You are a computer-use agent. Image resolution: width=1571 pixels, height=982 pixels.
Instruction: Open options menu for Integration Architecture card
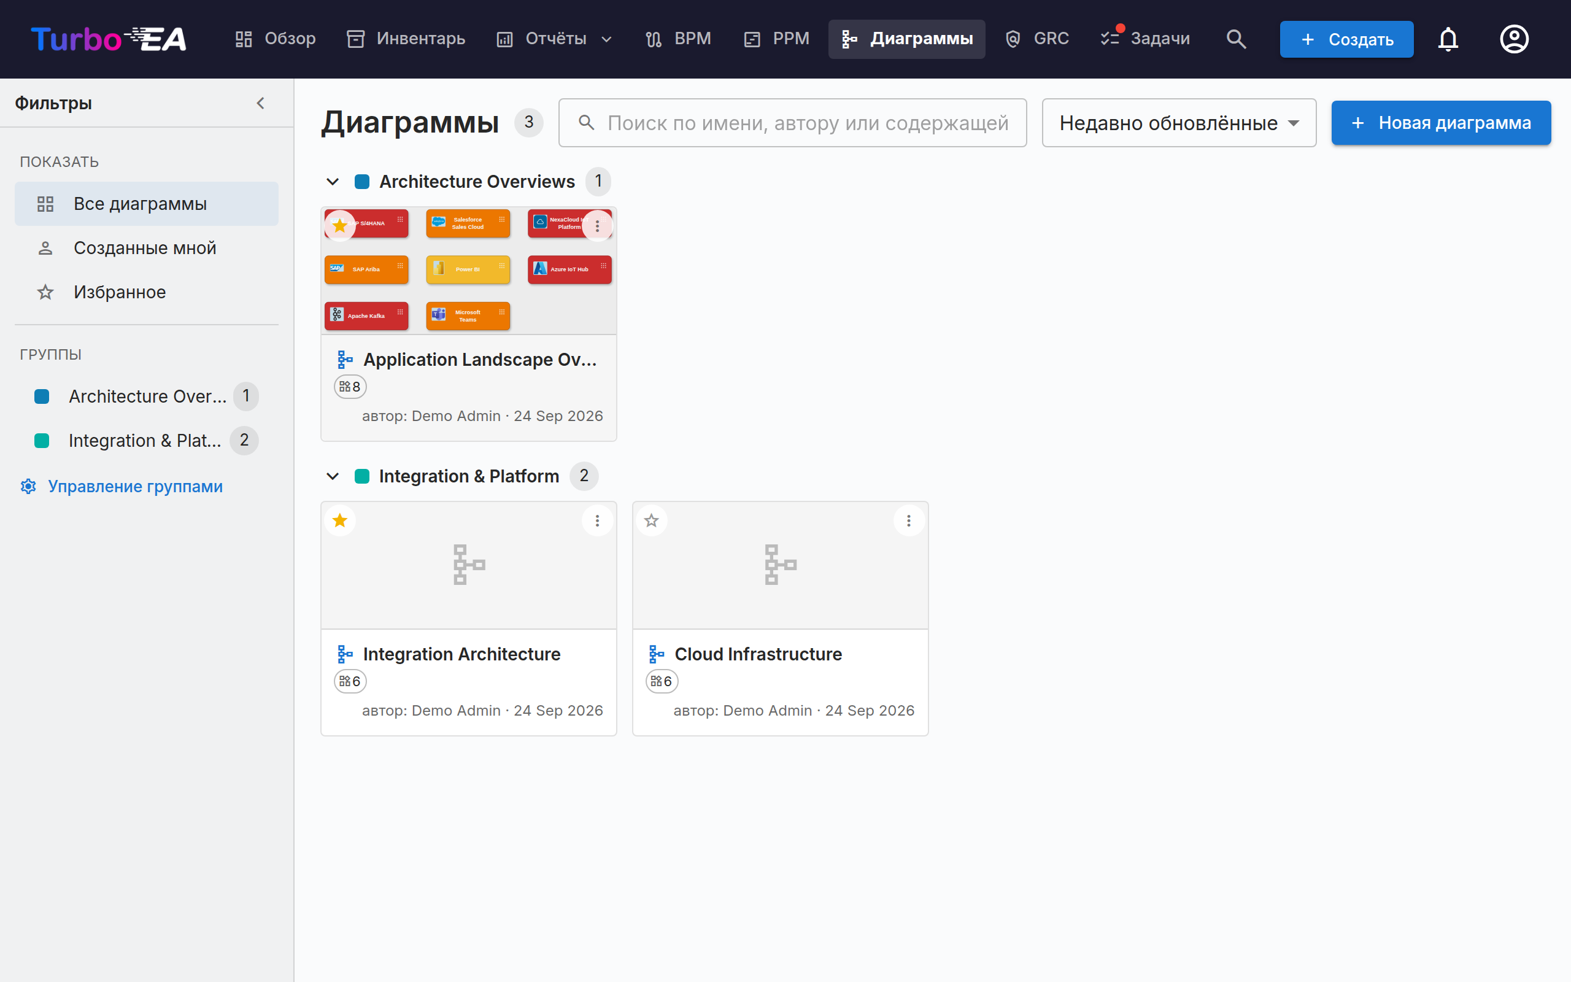(x=597, y=520)
